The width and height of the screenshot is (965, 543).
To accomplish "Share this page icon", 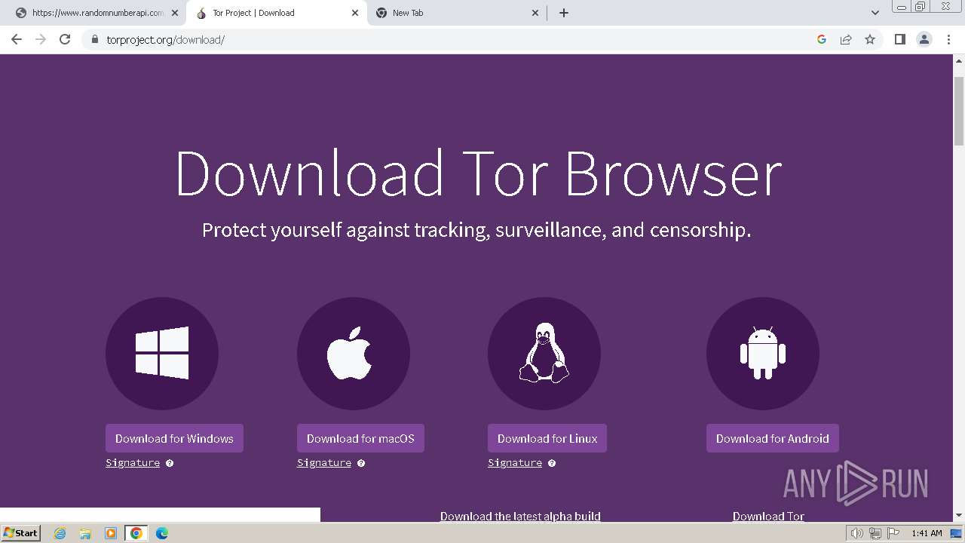I will pyautogui.click(x=846, y=39).
